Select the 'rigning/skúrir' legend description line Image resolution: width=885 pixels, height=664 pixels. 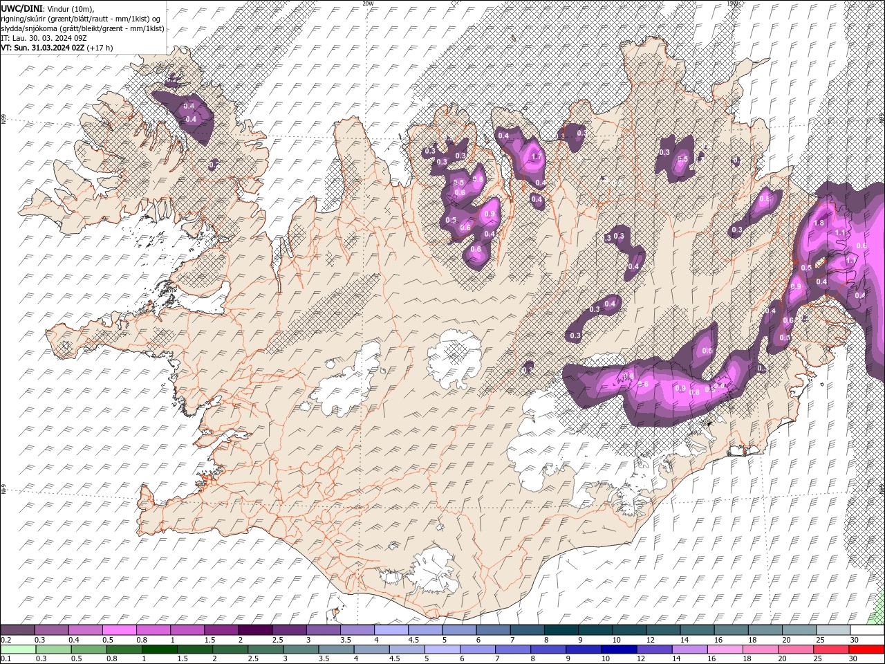tap(81, 19)
